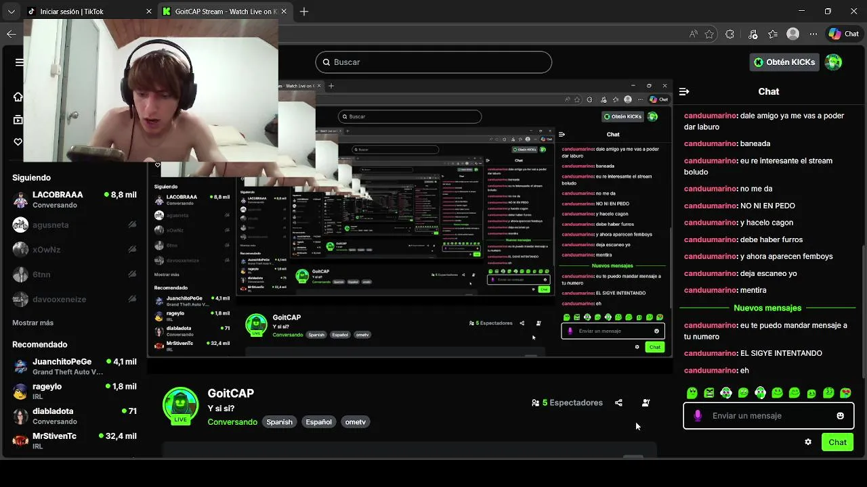Share the GoitCAP stream

point(618,403)
